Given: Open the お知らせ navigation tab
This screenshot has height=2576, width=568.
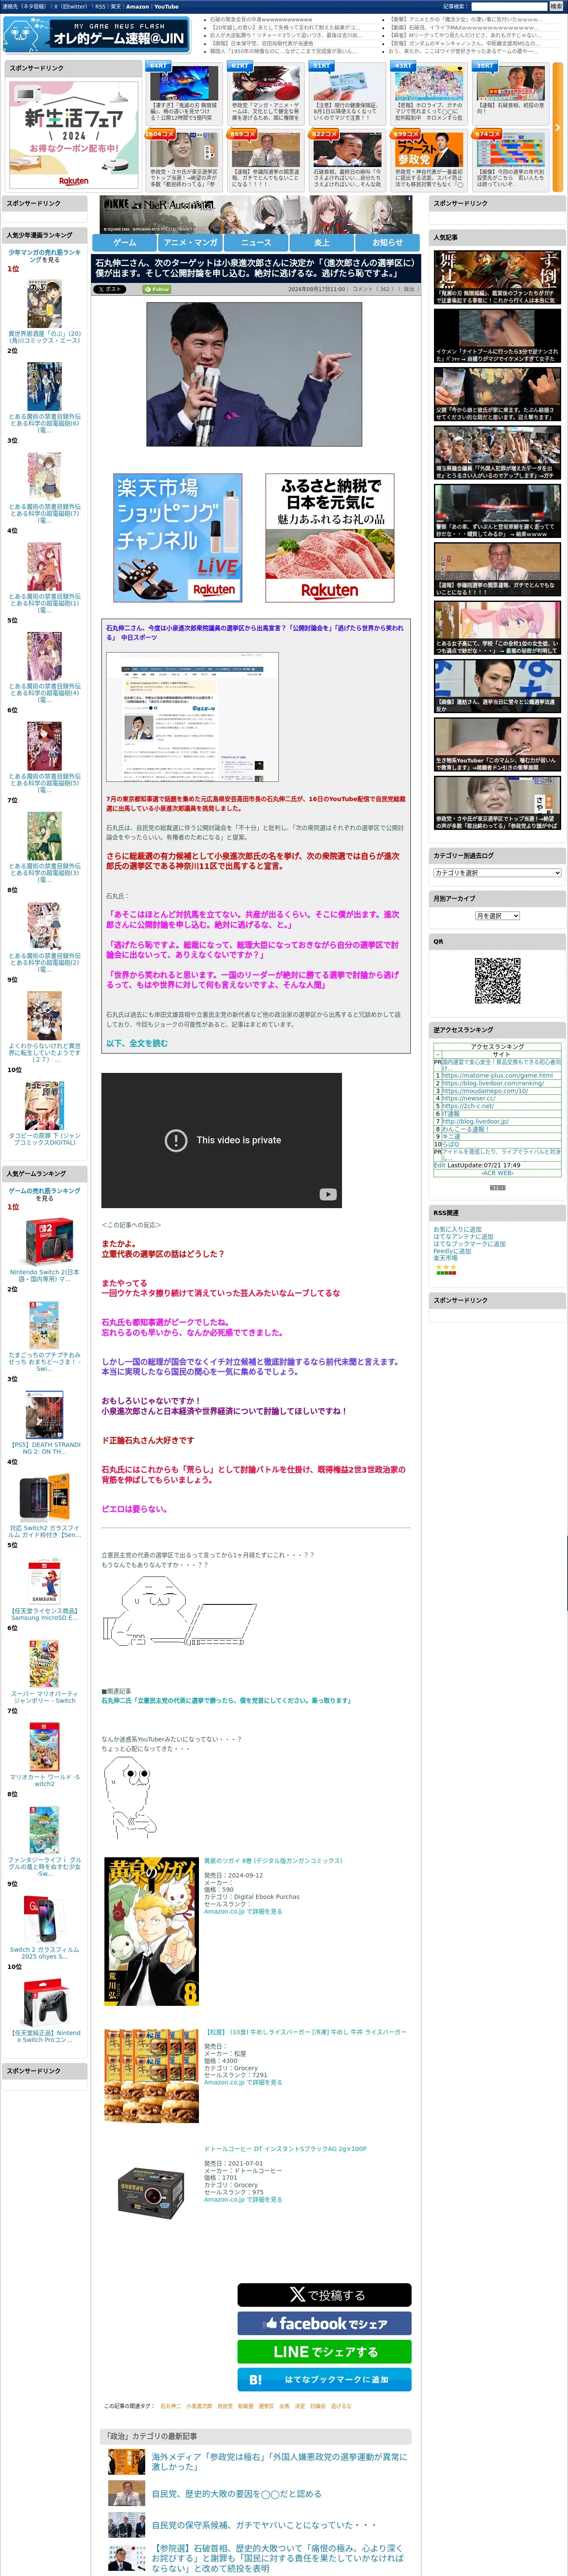Looking at the screenshot, I should [388, 242].
